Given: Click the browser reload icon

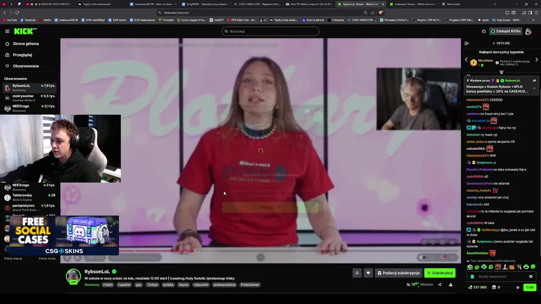Looking at the screenshot, I should tap(17, 13).
